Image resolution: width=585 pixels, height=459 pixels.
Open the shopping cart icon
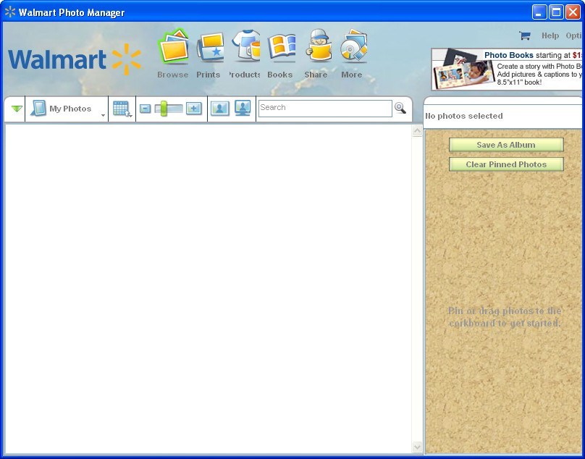[x=525, y=35]
